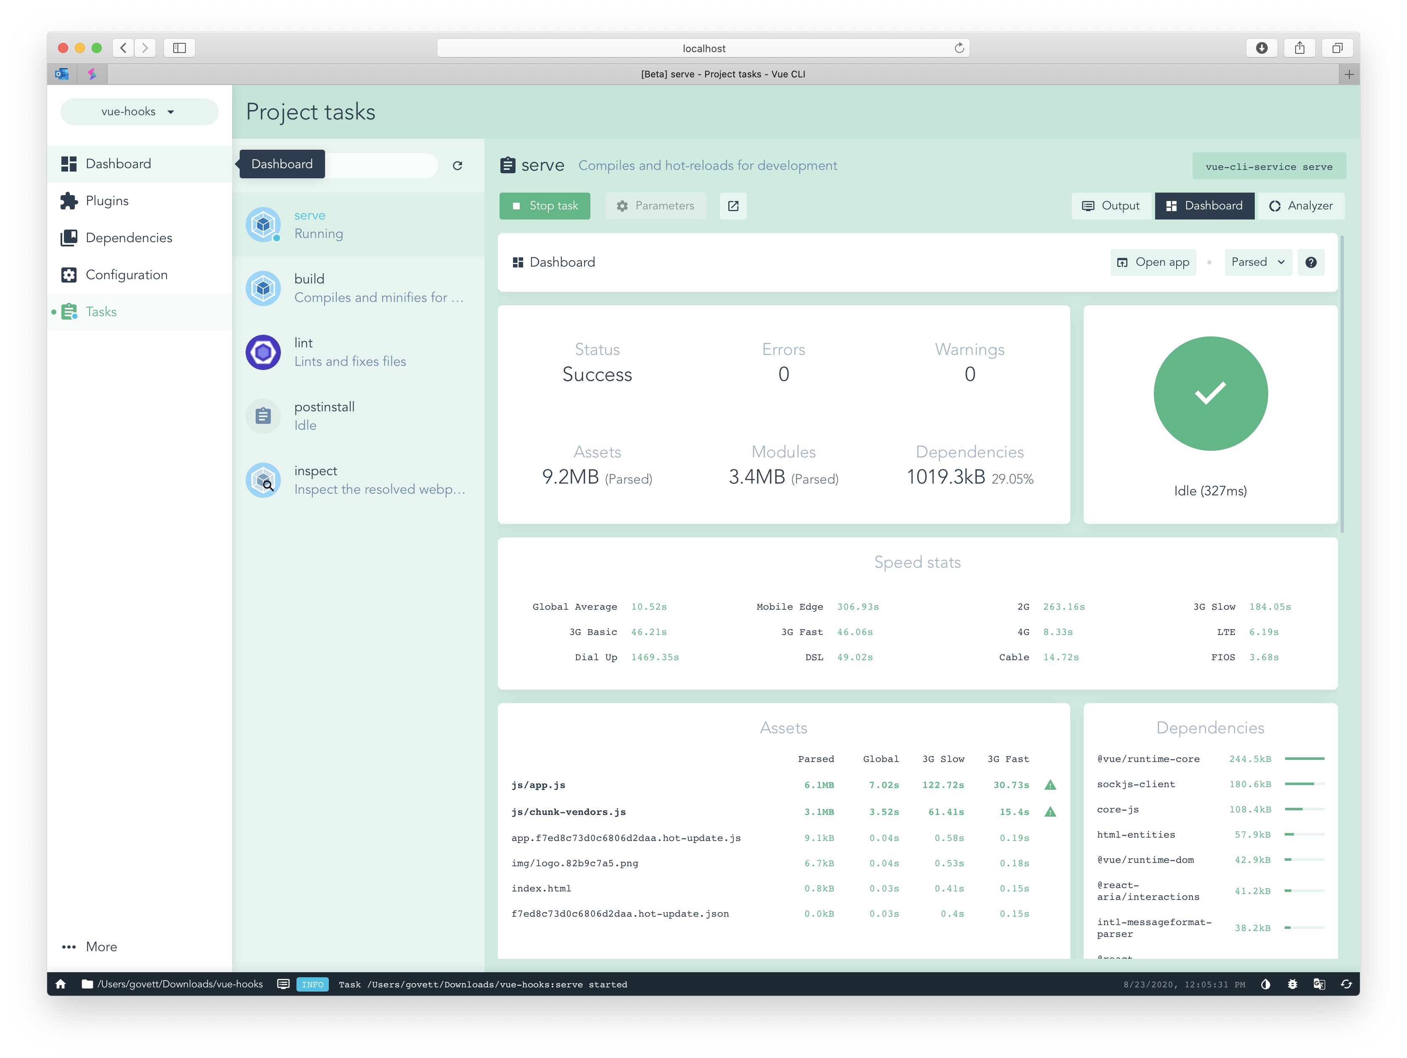Select the Tasks clipboard icon in the sidebar
The width and height of the screenshot is (1407, 1058).
click(69, 312)
